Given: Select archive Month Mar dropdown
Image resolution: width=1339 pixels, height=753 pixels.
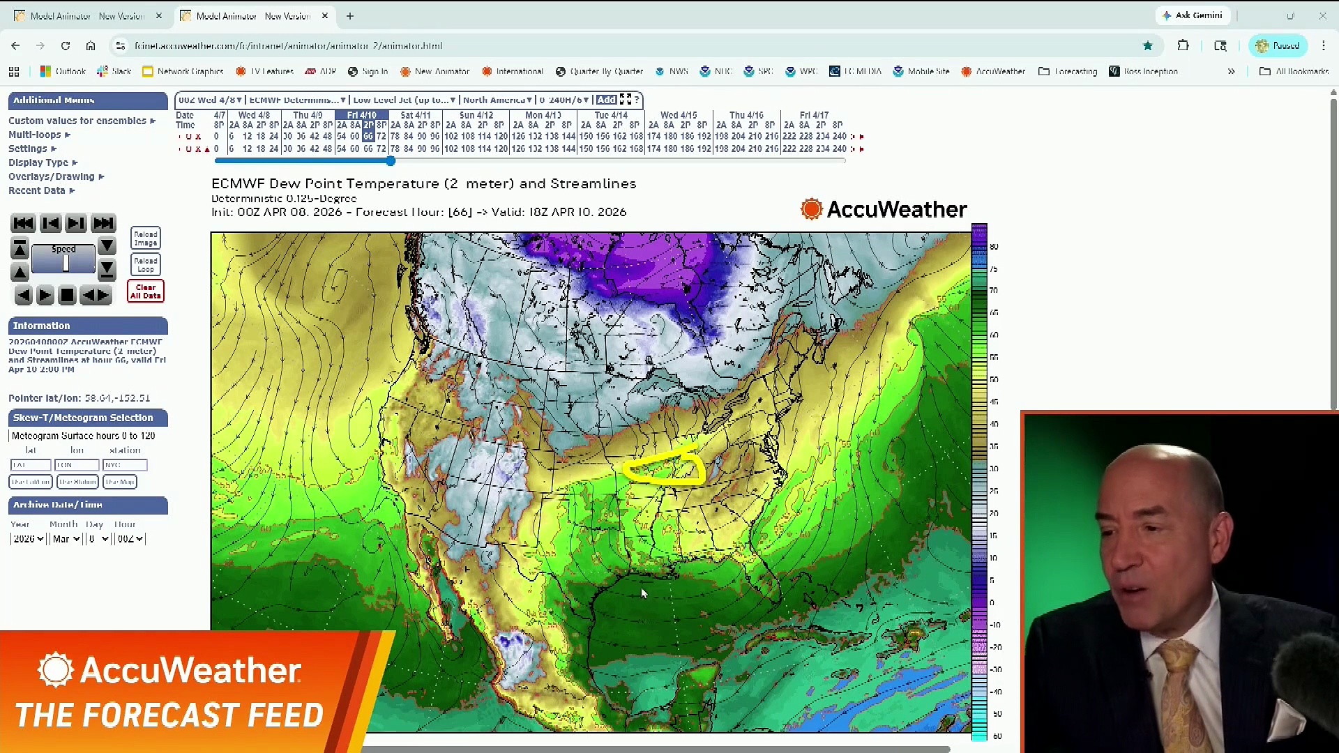Looking at the screenshot, I should 66,539.
